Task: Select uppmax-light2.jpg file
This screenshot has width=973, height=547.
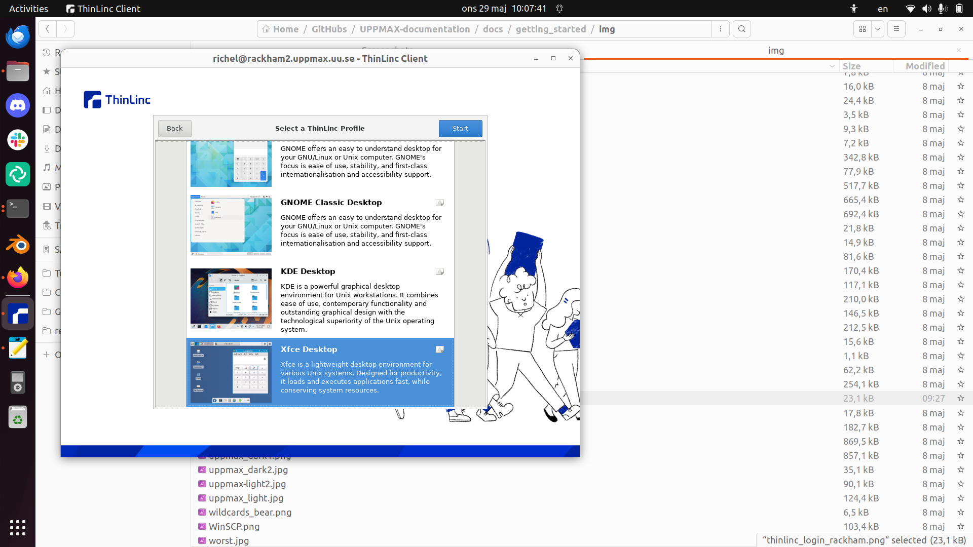Action: click(x=247, y=484)
